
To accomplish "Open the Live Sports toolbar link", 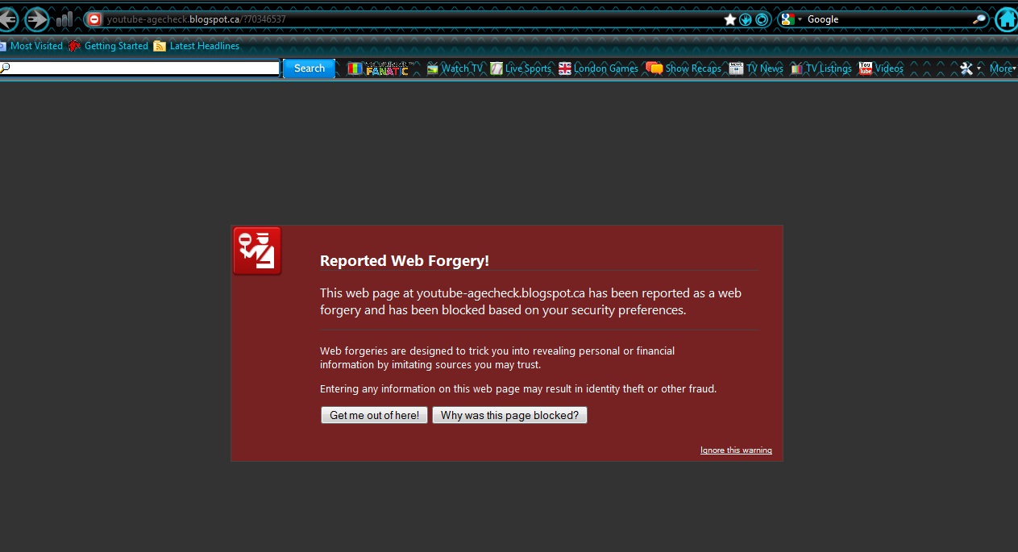I will 521,68.
